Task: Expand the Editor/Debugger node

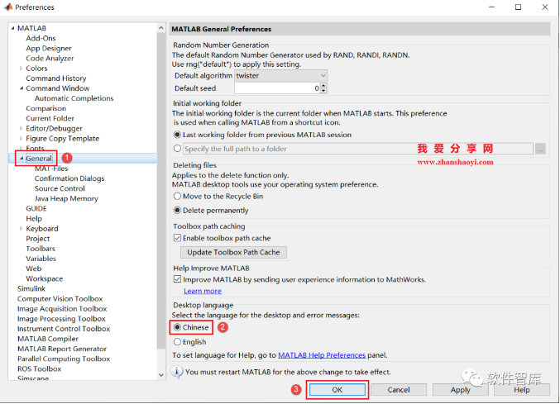Action: [x=21, y=128]
